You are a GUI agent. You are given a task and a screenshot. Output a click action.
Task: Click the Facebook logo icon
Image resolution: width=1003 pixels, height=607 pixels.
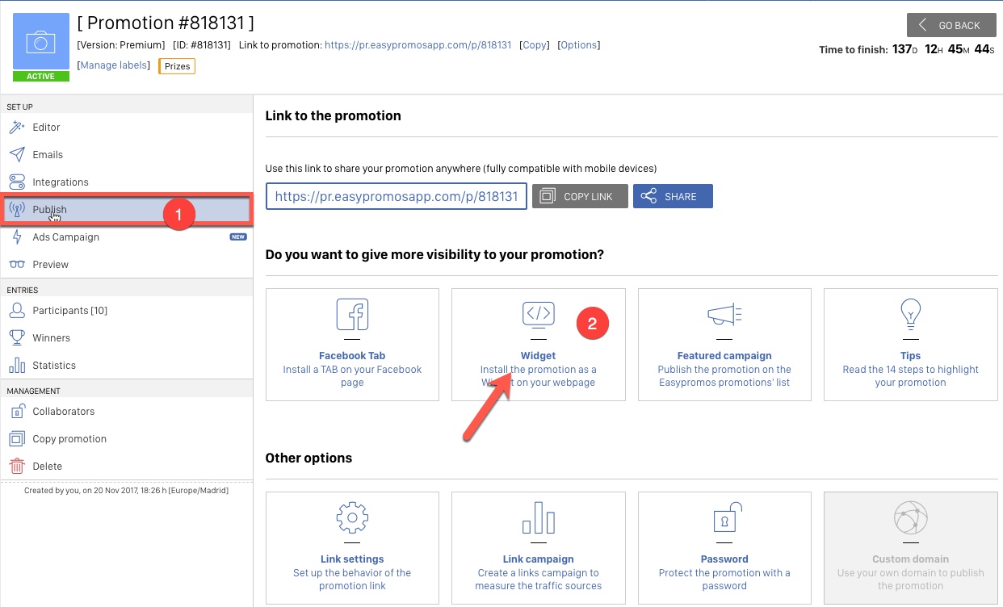[352, 314]
